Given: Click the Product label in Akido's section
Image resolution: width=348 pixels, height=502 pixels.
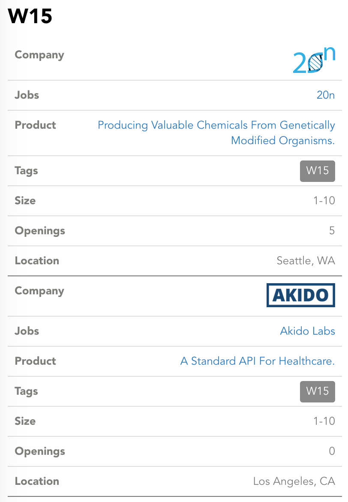Looking at the screenshot, I should click(x=36, y=361).
